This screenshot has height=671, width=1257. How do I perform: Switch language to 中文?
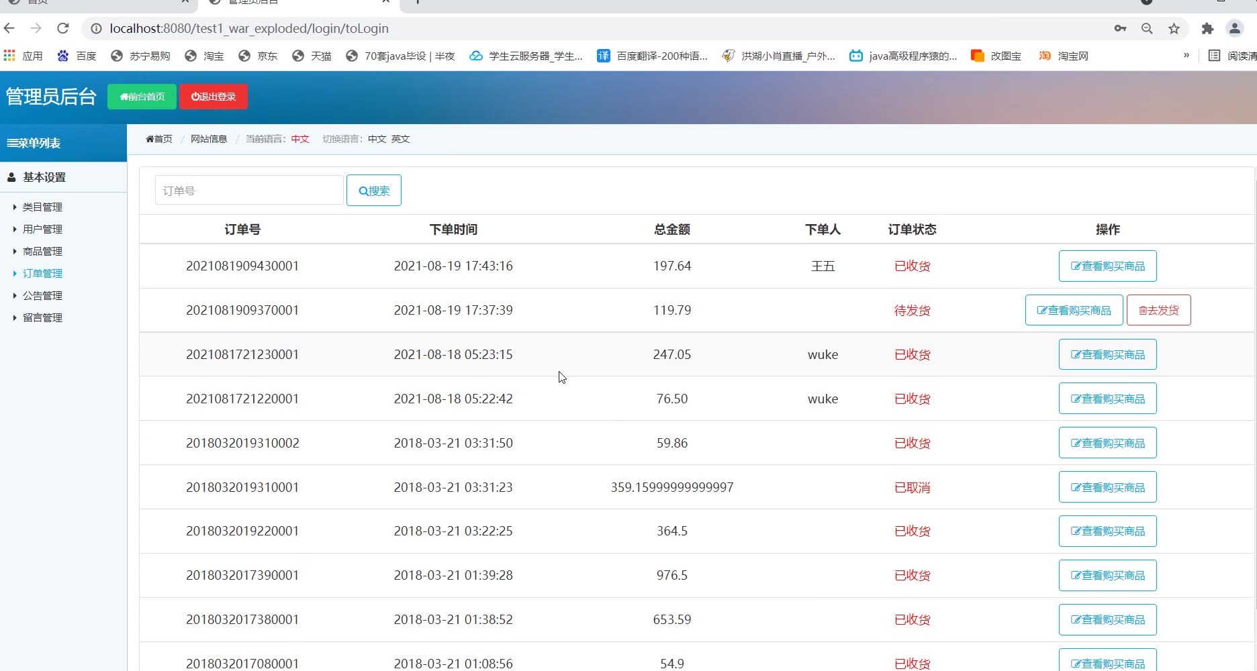tap(377, 139)
